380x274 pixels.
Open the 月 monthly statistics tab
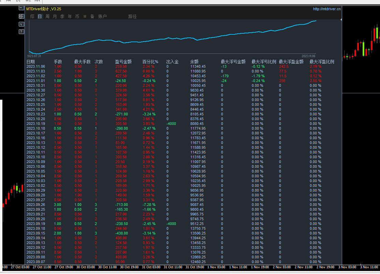click(55, 16)
